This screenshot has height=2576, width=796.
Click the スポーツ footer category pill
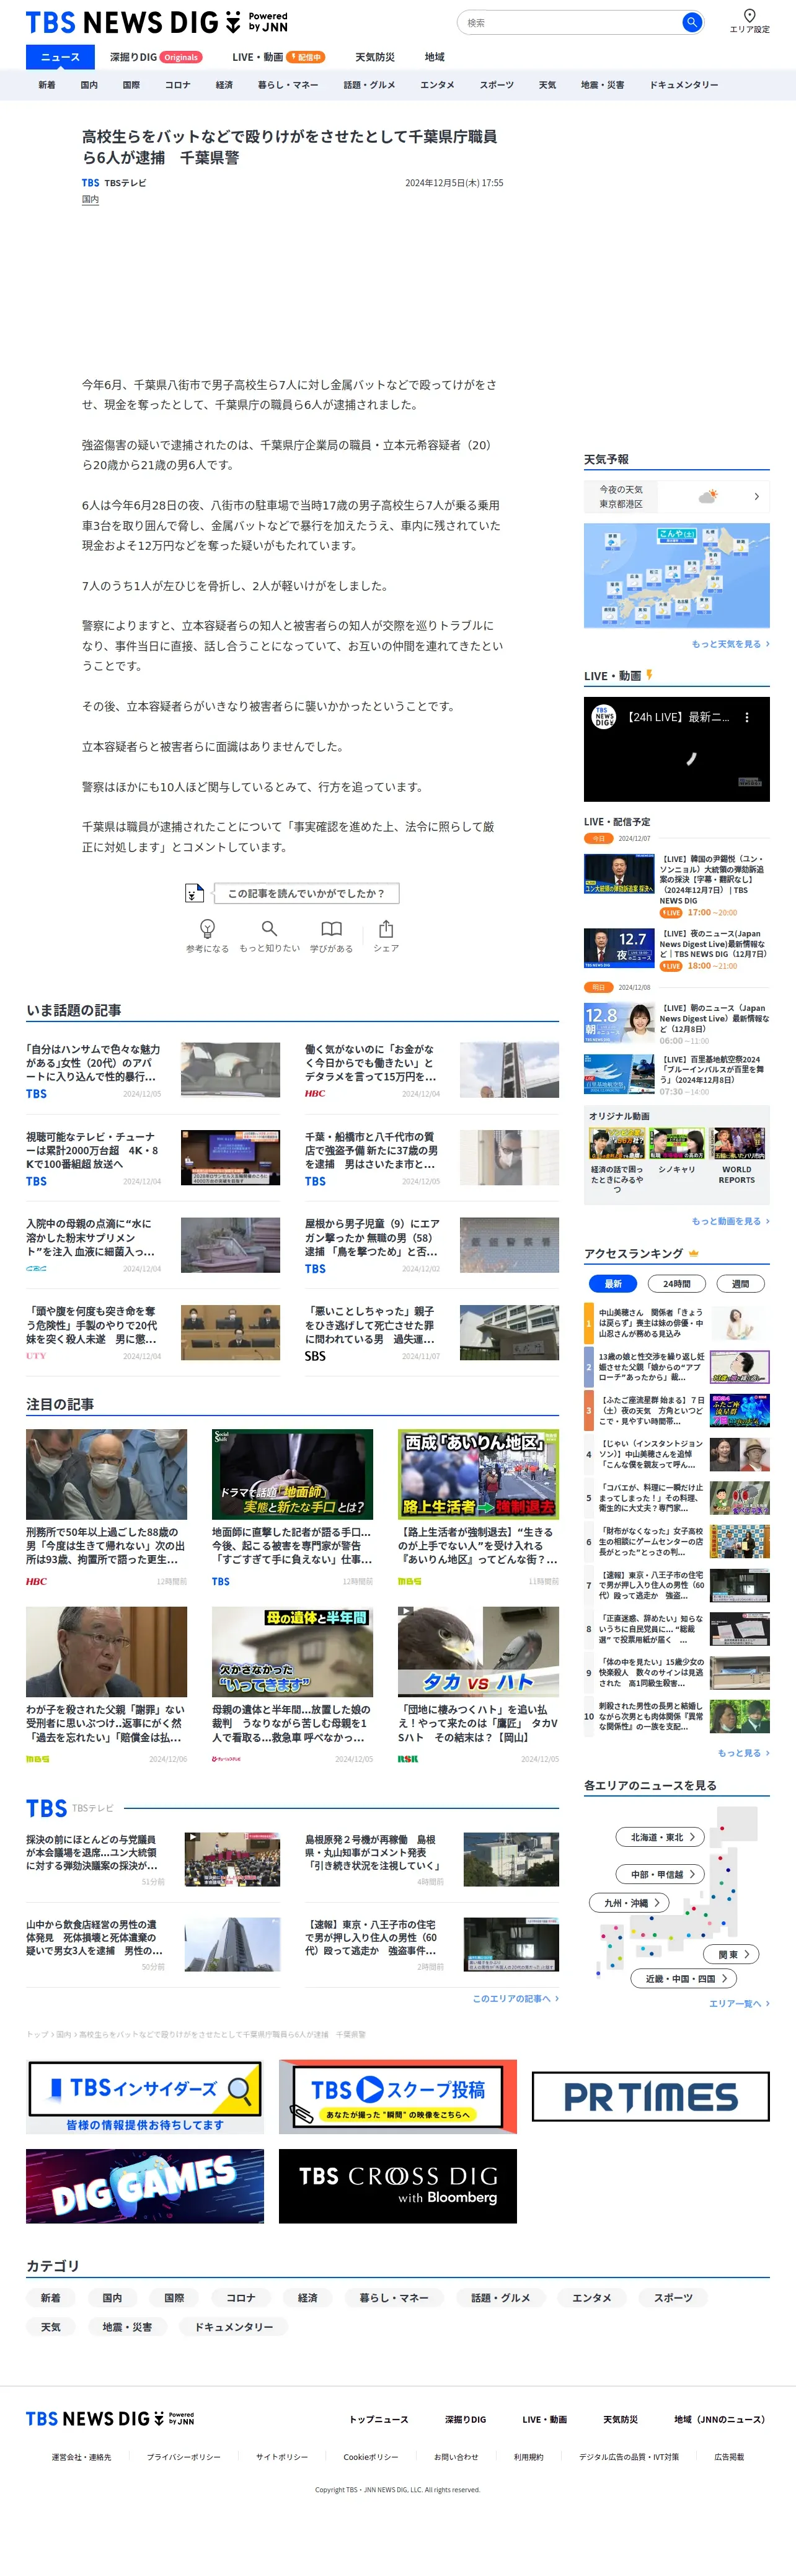(673, 2298)
